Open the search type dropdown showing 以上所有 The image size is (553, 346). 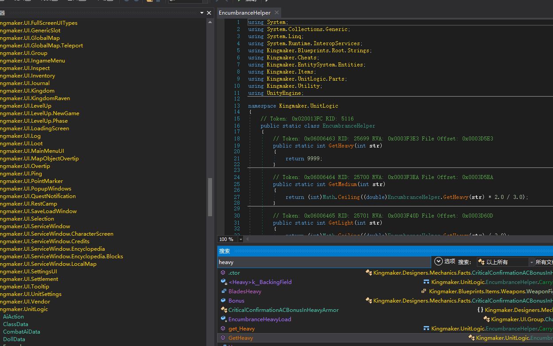pyautogui.click(x=531, y=262)
